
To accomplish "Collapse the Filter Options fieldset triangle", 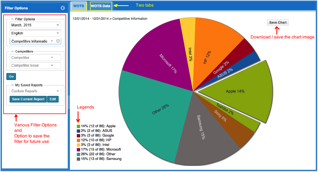I will 12,19.
